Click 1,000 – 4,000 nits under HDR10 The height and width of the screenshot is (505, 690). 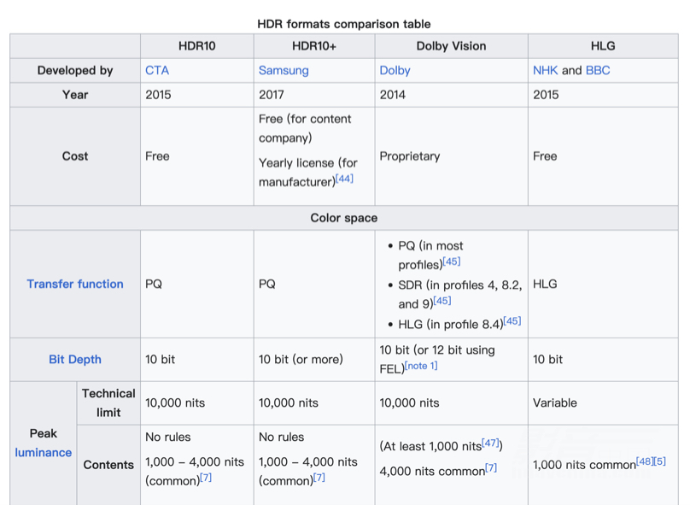click(x=195, y=462)
